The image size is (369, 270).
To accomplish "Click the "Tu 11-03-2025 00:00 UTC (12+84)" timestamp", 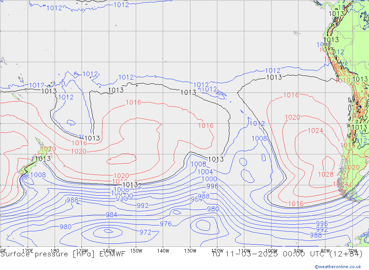I will coord(287,254).
